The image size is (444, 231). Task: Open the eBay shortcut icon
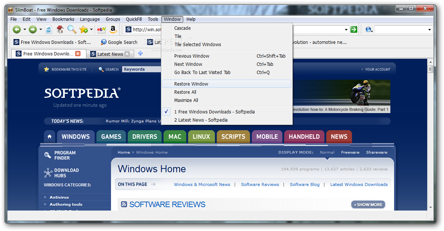101,29
